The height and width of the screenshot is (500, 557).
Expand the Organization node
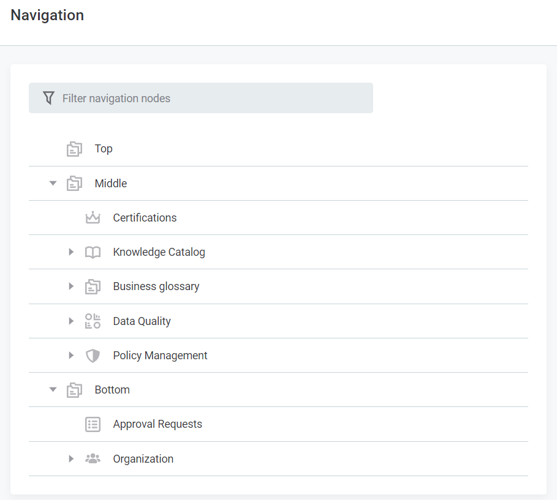pyautogui.click(x=71, y=458)
